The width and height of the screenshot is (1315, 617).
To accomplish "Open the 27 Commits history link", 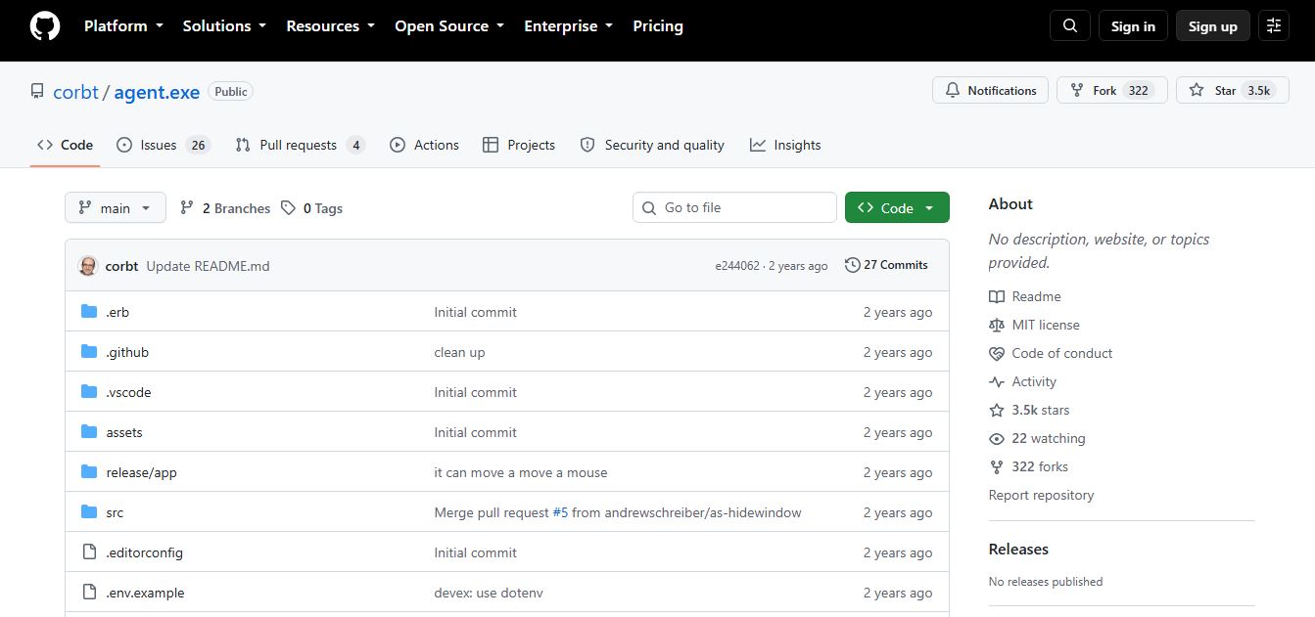I will click(886, 265).
